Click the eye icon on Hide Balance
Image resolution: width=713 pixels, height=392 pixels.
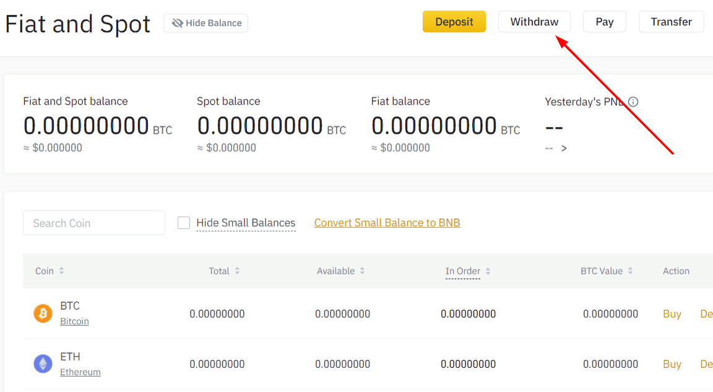[178, 23]
